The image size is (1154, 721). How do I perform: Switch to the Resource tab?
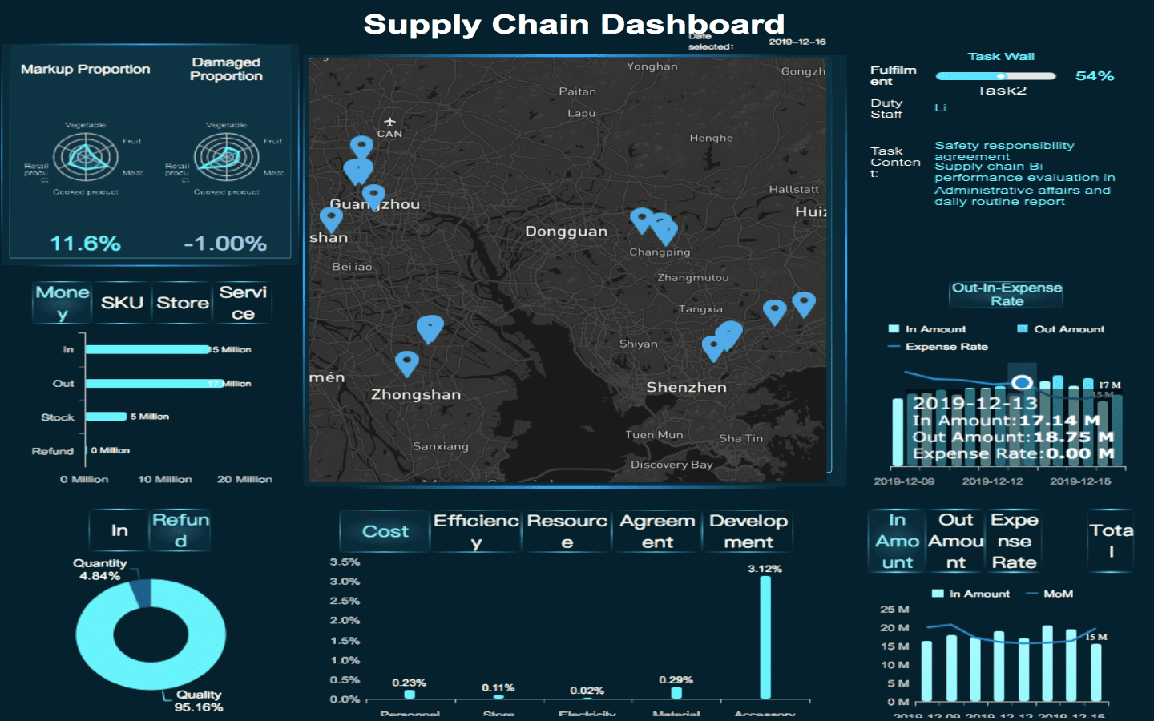coord(567,531)
